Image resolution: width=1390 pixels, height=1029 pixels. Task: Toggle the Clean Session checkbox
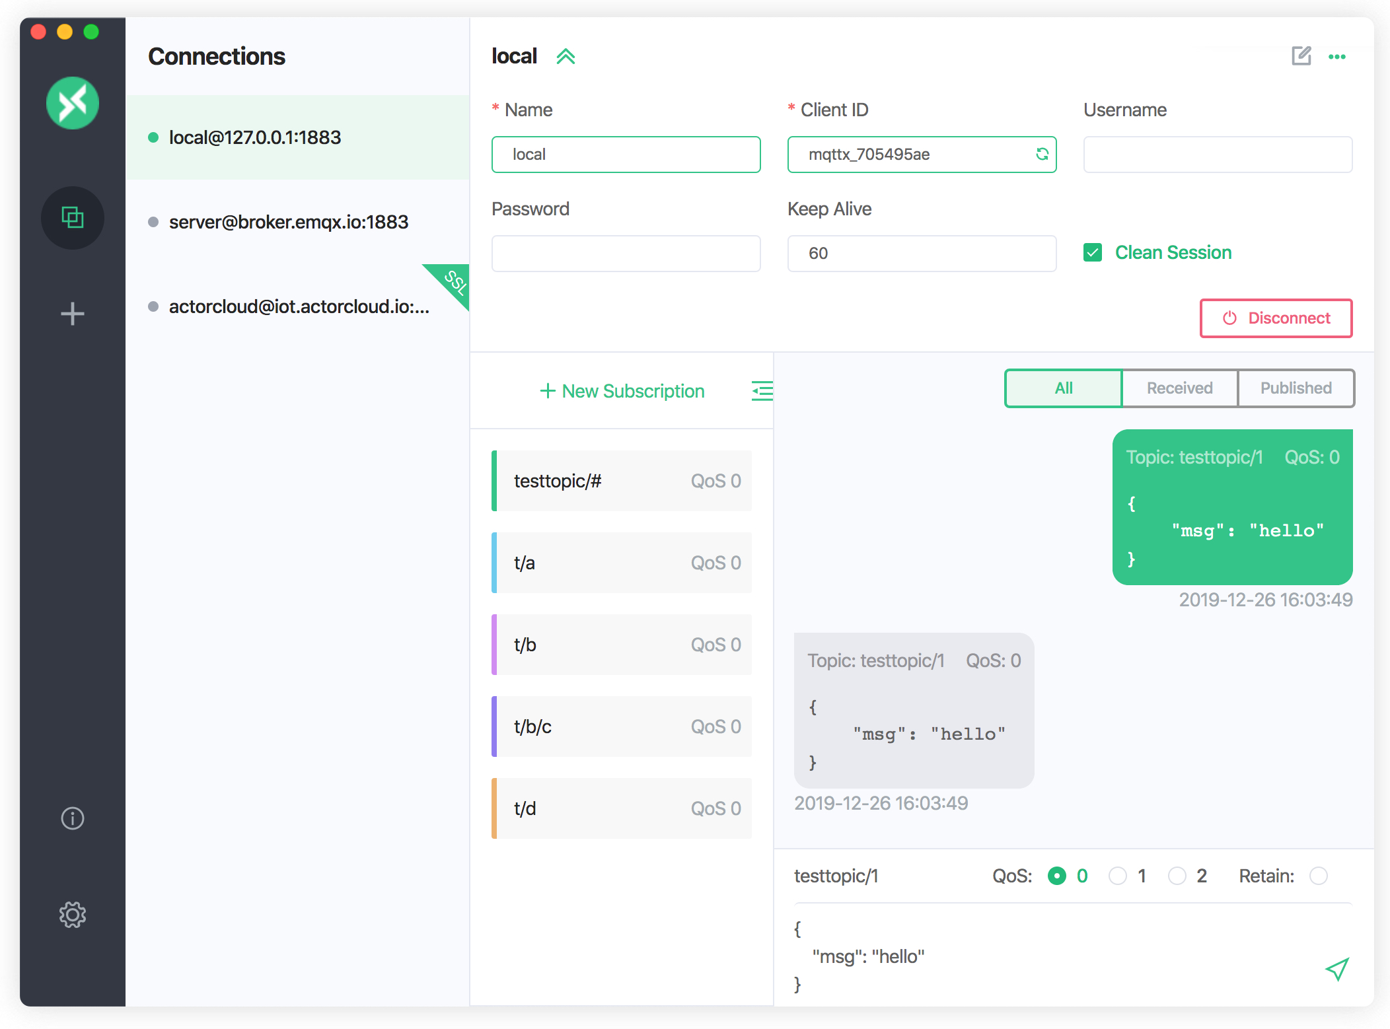click(x=1093, y=252)
